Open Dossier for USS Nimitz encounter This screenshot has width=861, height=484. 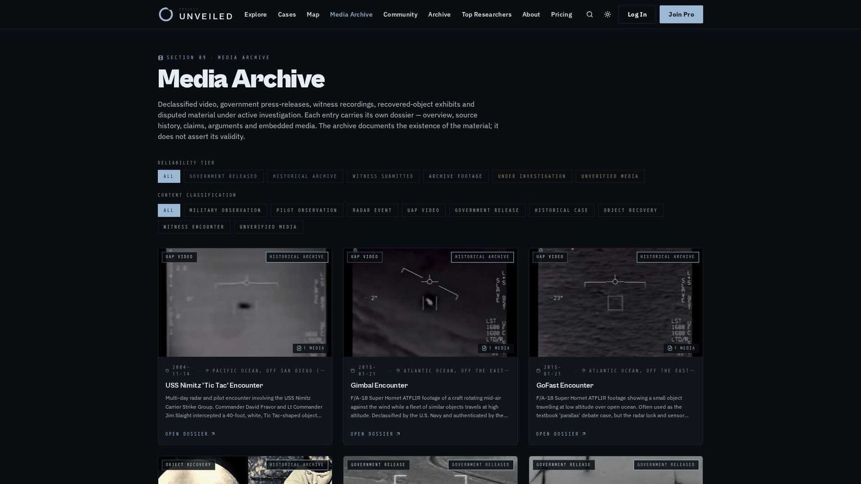click(190, 434)
